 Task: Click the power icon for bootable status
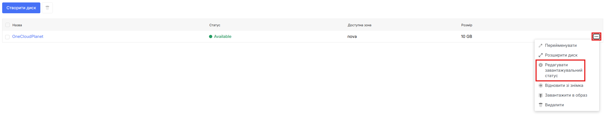540,65
